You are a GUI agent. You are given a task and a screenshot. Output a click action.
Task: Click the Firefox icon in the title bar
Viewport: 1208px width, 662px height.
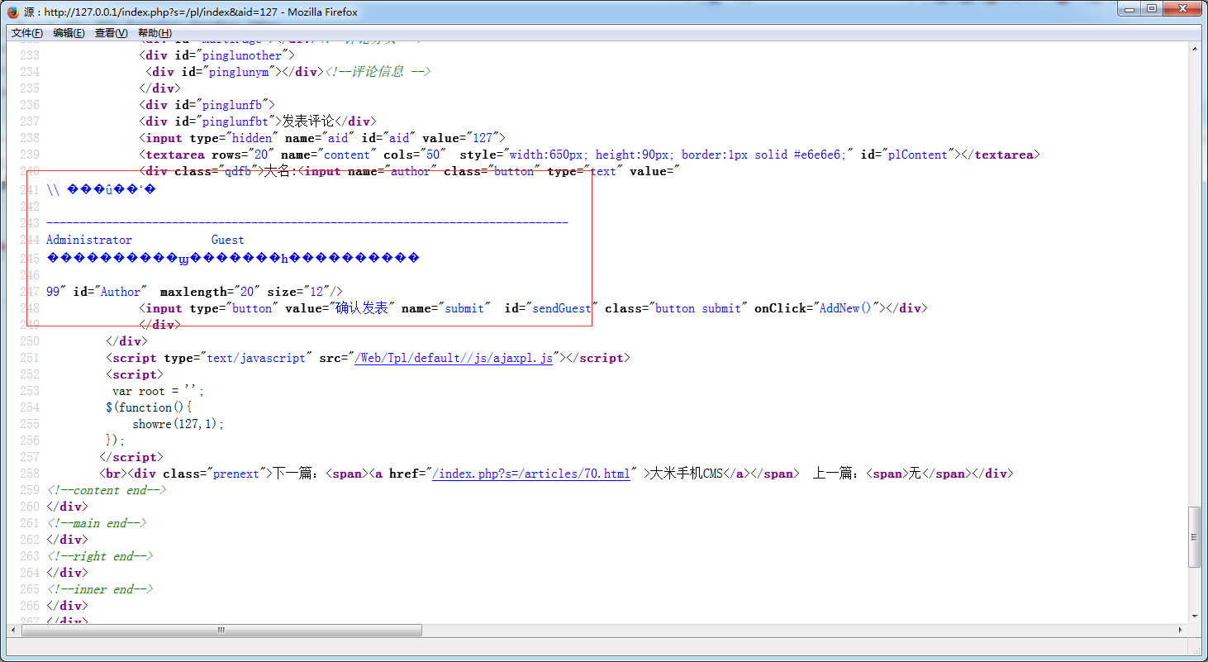coord(12,12)
